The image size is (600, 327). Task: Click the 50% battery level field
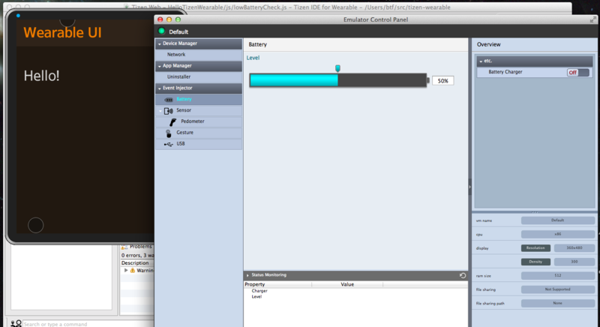click(443, 81)
